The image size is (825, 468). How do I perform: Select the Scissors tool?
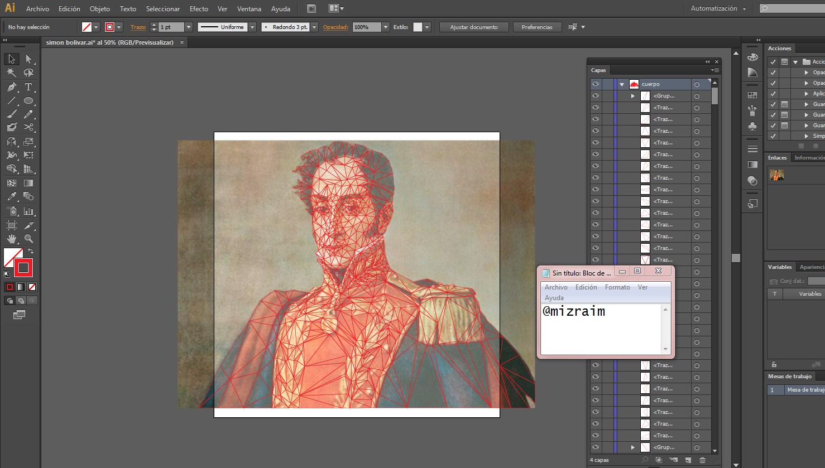[x=28, y=127]
